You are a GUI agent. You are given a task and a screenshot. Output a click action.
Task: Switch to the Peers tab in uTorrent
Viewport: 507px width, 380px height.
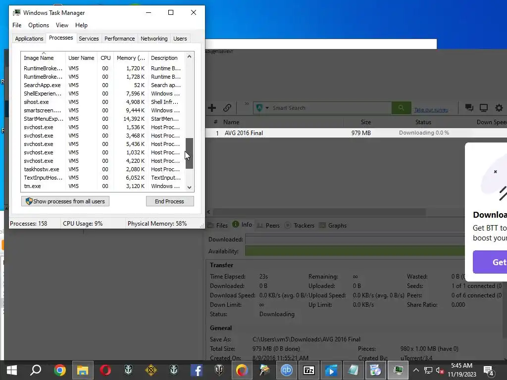coord(268,225)
